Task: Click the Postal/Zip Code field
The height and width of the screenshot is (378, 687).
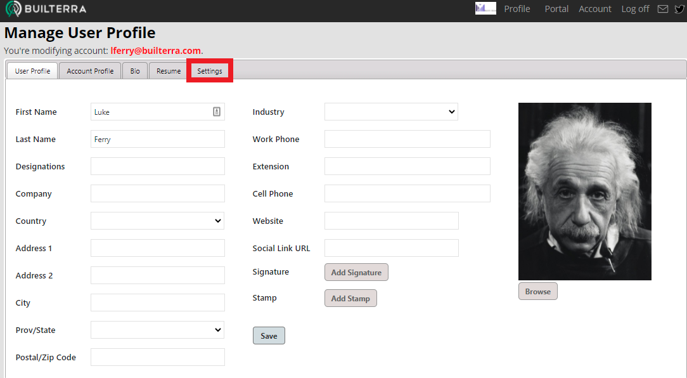Action: coord(158,358)
